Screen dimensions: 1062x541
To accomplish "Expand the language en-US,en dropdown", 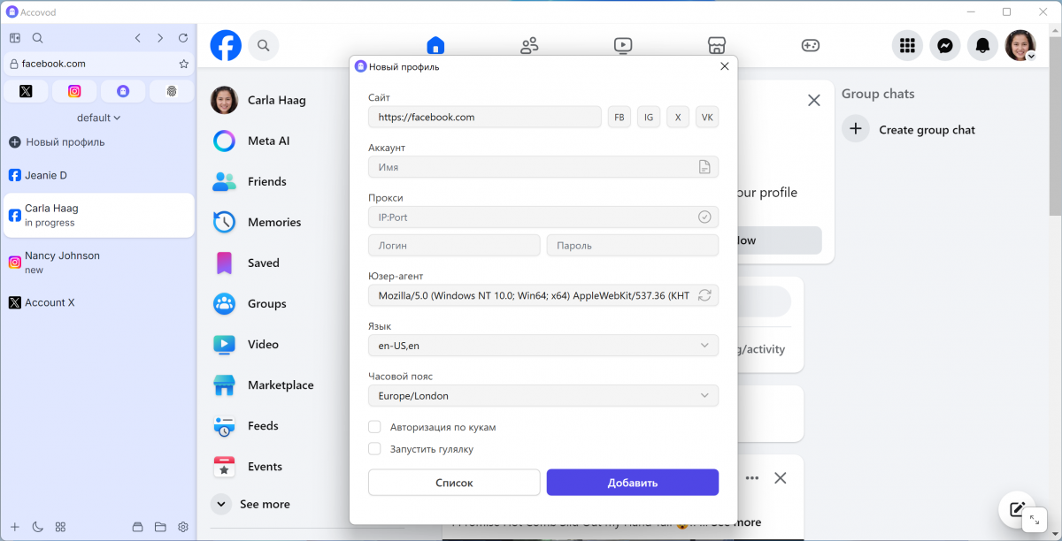I will tap(543, 346).
